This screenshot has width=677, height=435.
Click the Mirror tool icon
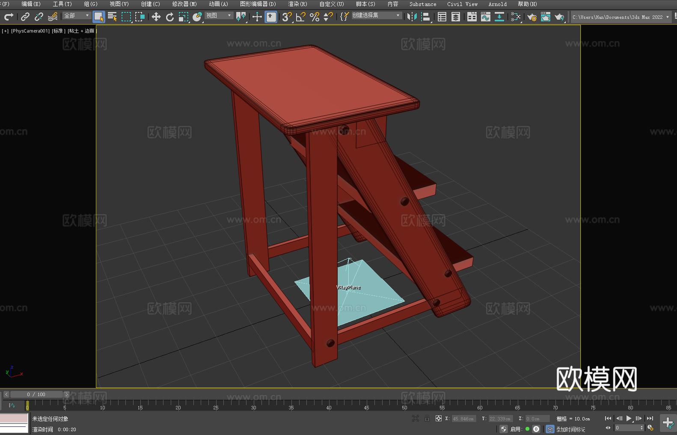click(412, 17)
